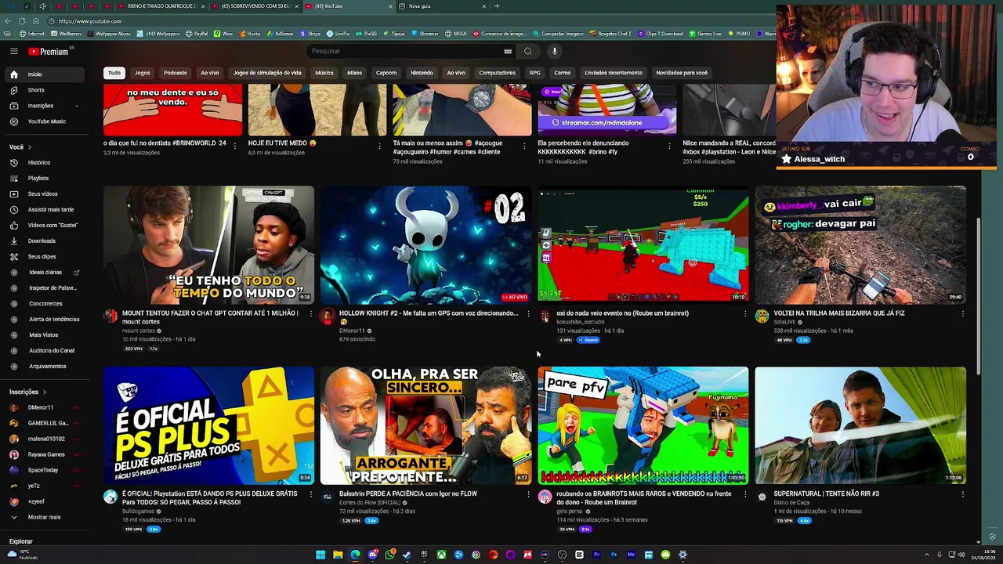Select the Nintendo filter chip

[422, 73]
